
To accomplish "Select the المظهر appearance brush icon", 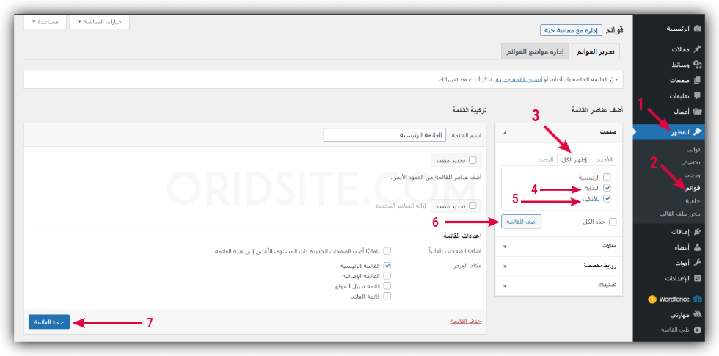I will coord(698,131).
